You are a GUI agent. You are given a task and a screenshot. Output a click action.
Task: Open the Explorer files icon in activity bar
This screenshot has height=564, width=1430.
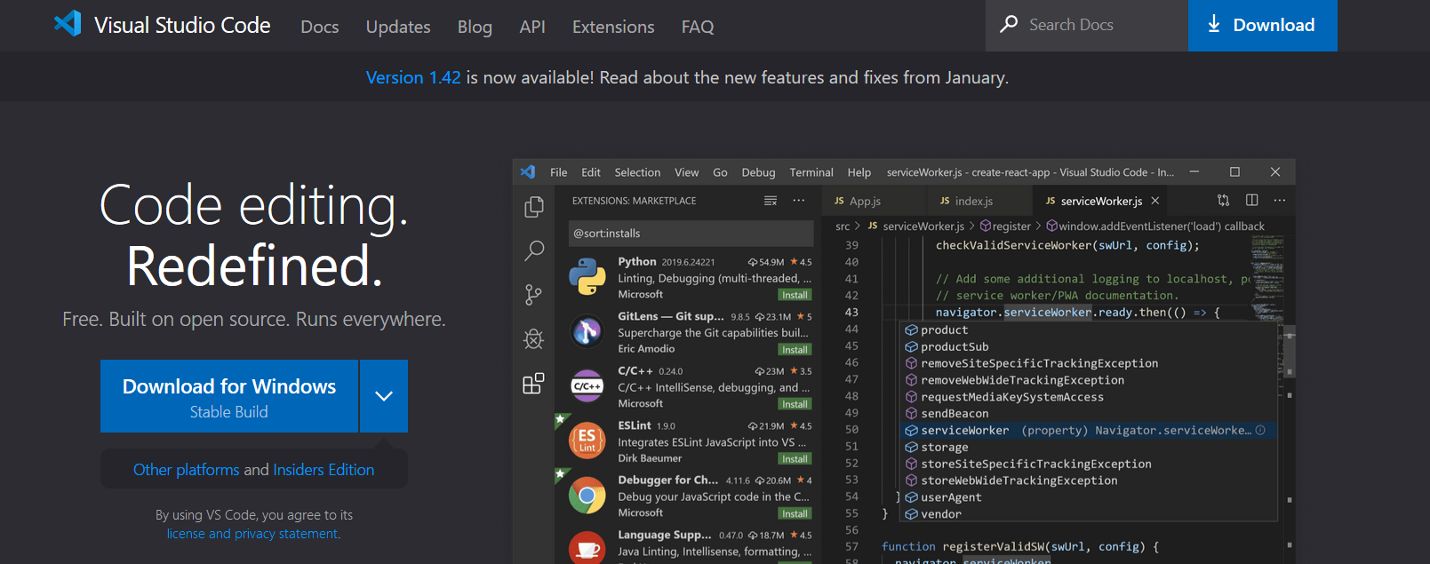[533, 207]
